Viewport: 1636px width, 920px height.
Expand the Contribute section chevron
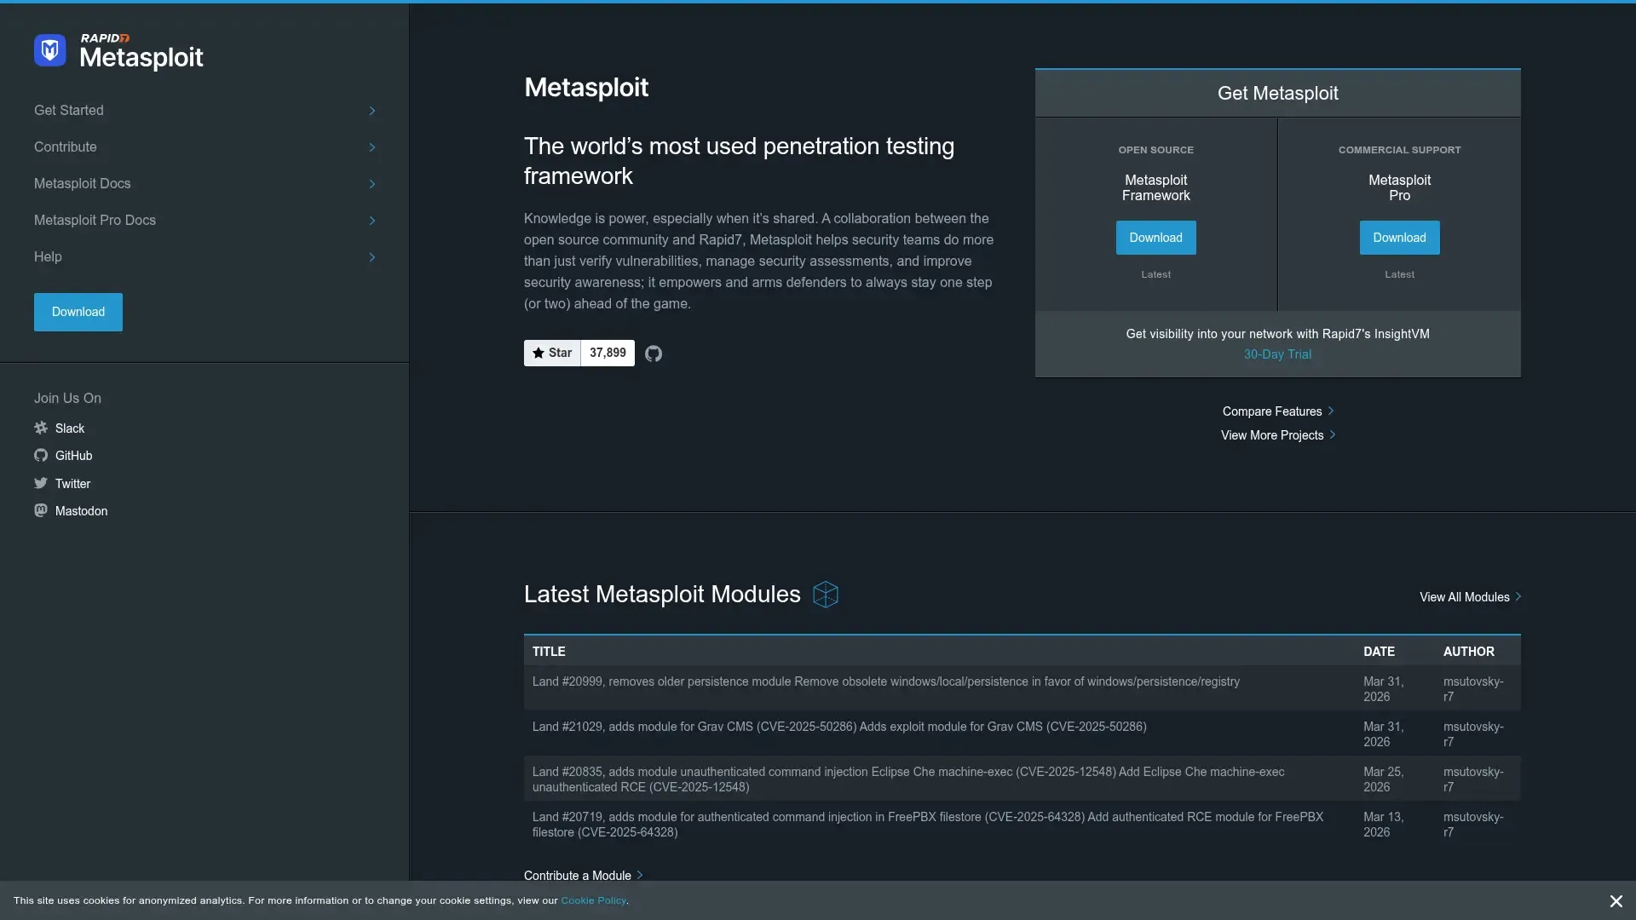pos(372,147)
